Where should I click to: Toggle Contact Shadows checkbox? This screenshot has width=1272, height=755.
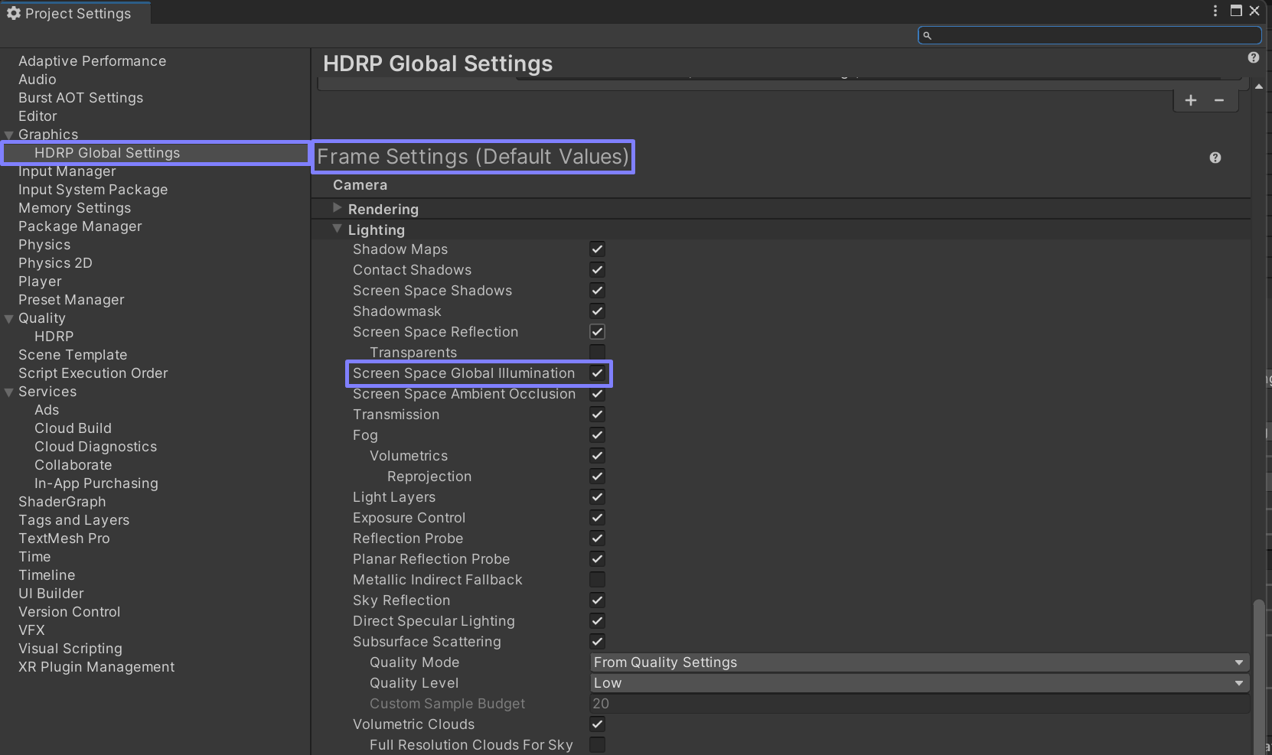[597, 270]
